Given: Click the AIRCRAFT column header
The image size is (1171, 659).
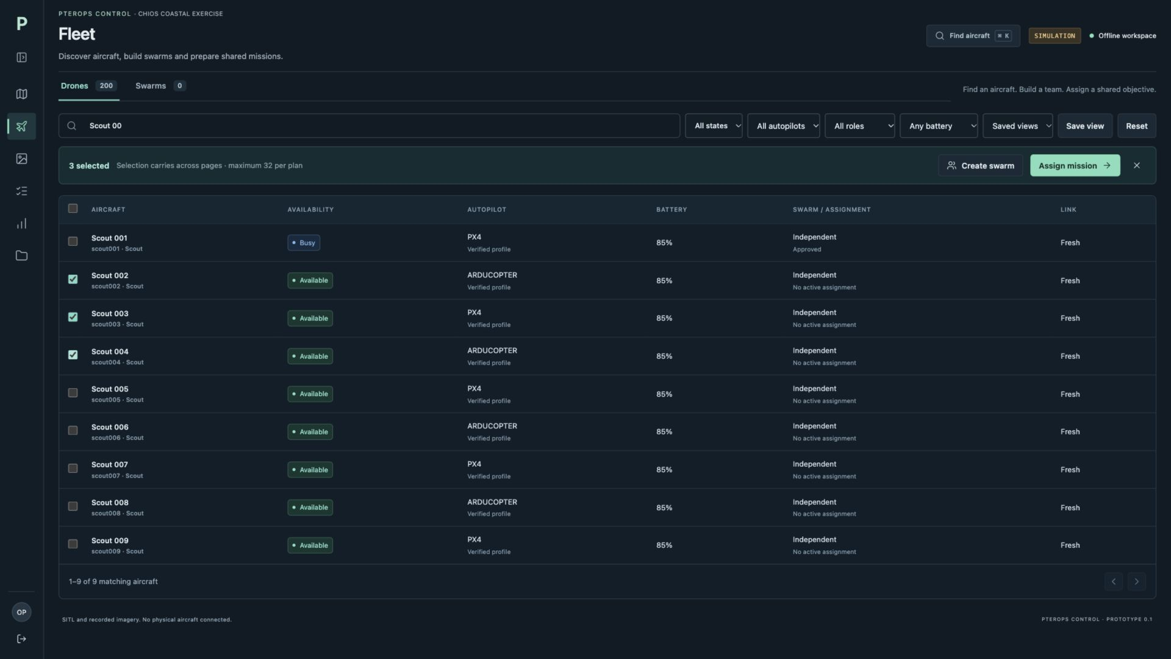Looking at the screenshot, I should [x=108, y=209].
